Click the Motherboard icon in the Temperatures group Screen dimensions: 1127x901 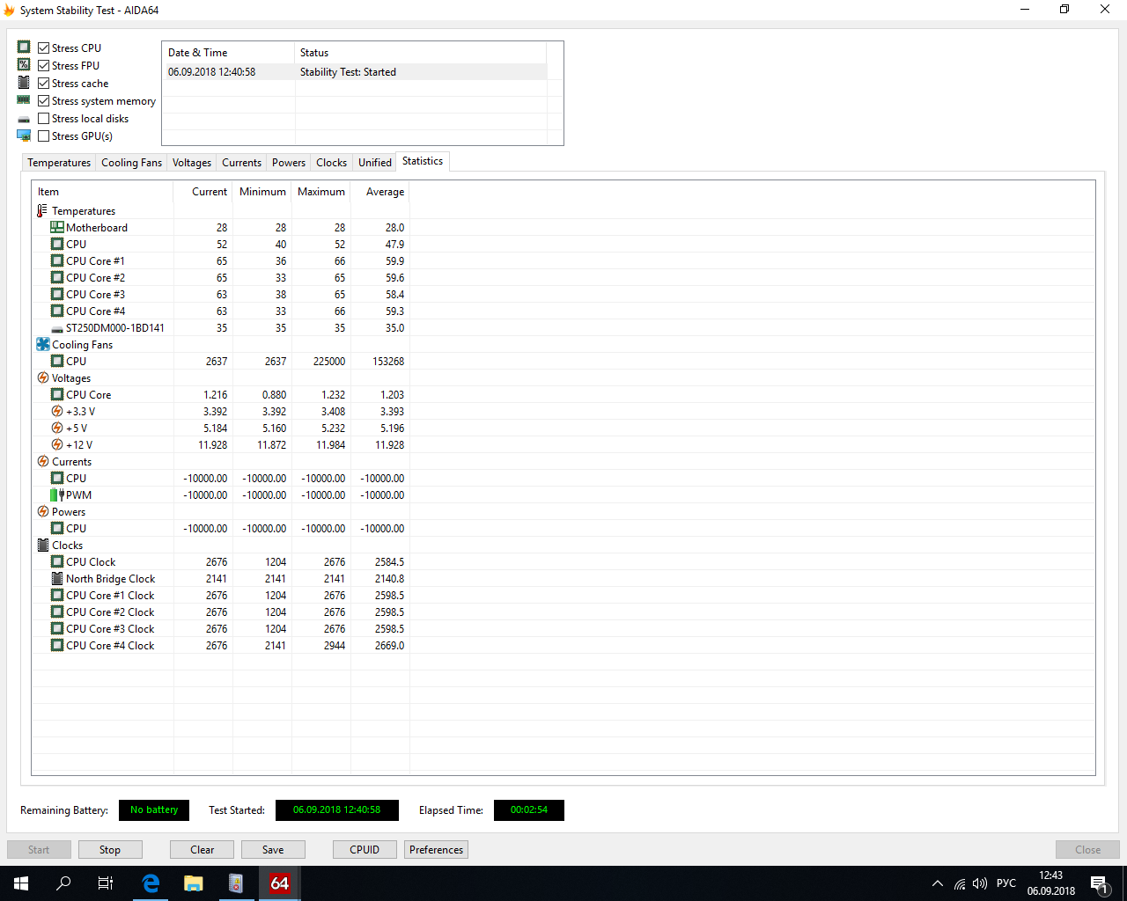(57, 227)
